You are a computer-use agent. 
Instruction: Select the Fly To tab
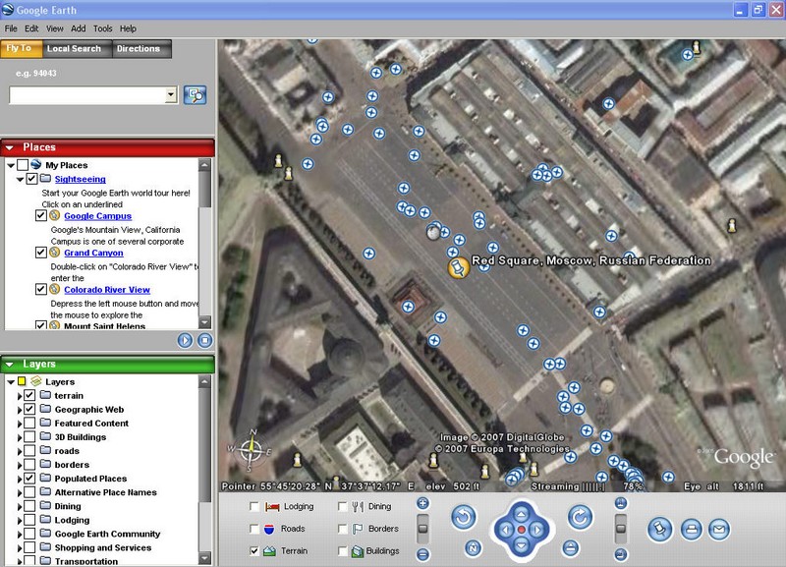pyautogui.click(x=19, y=48)
